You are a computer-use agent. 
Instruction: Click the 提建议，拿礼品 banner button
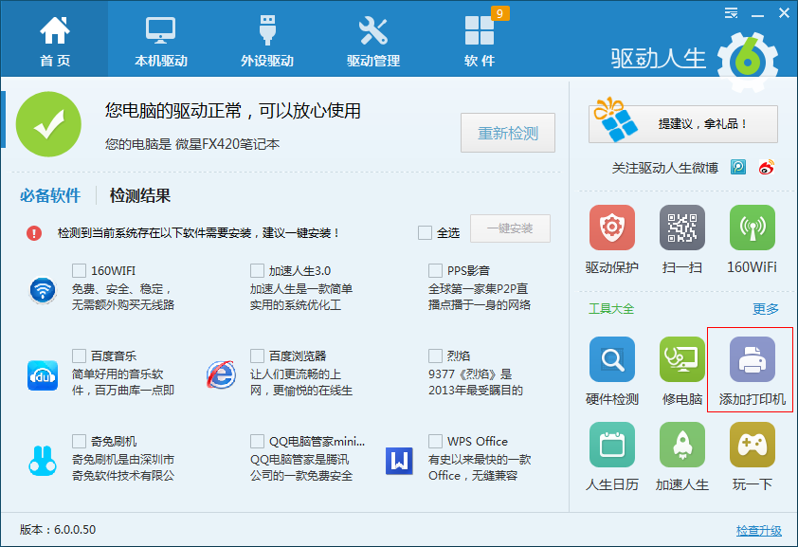pos(683,123)
